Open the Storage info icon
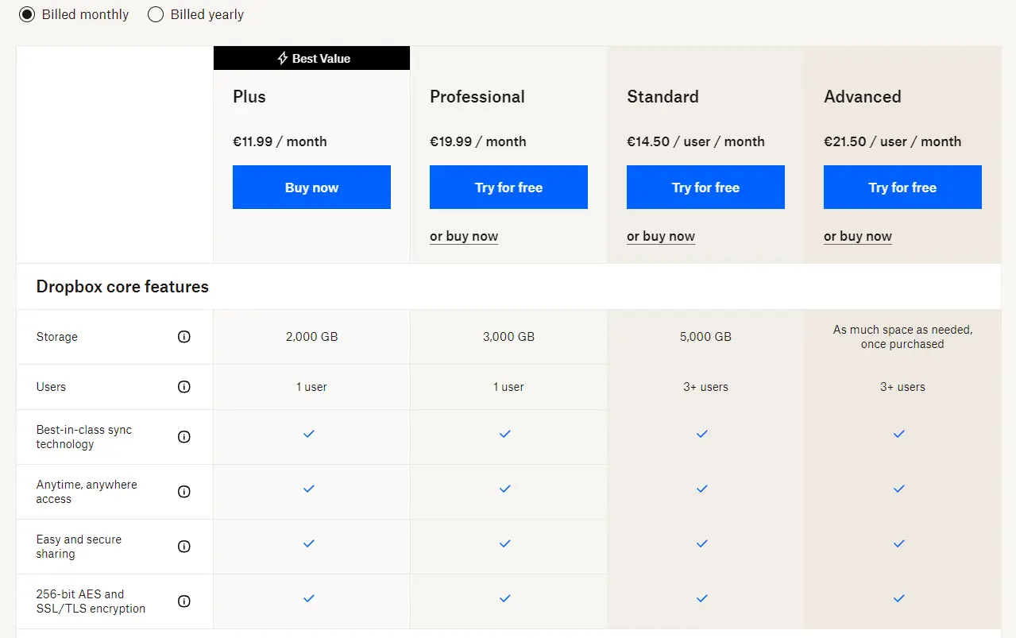The width and height of the screenshot is (1016, 638). click(x=184, y=337)
